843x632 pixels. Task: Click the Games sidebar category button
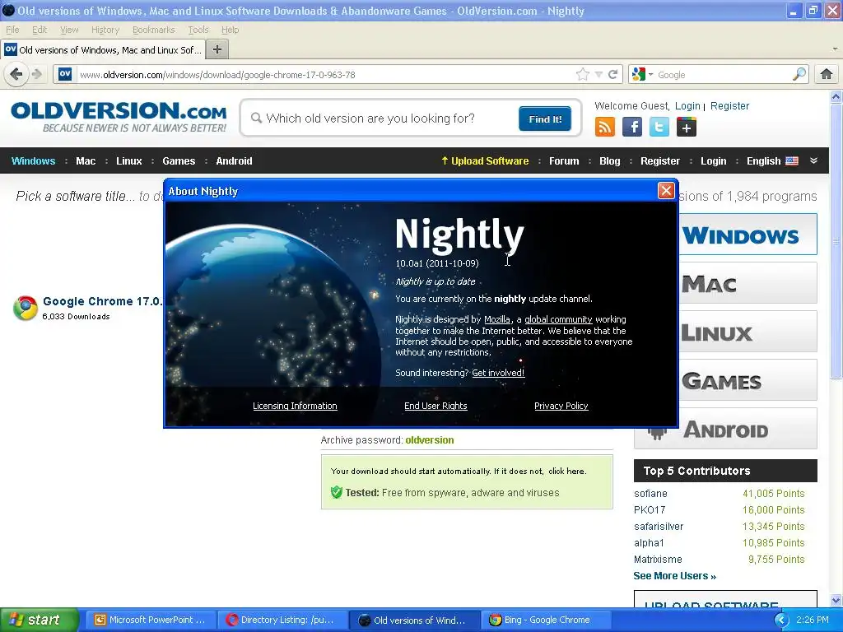point(748,380)
